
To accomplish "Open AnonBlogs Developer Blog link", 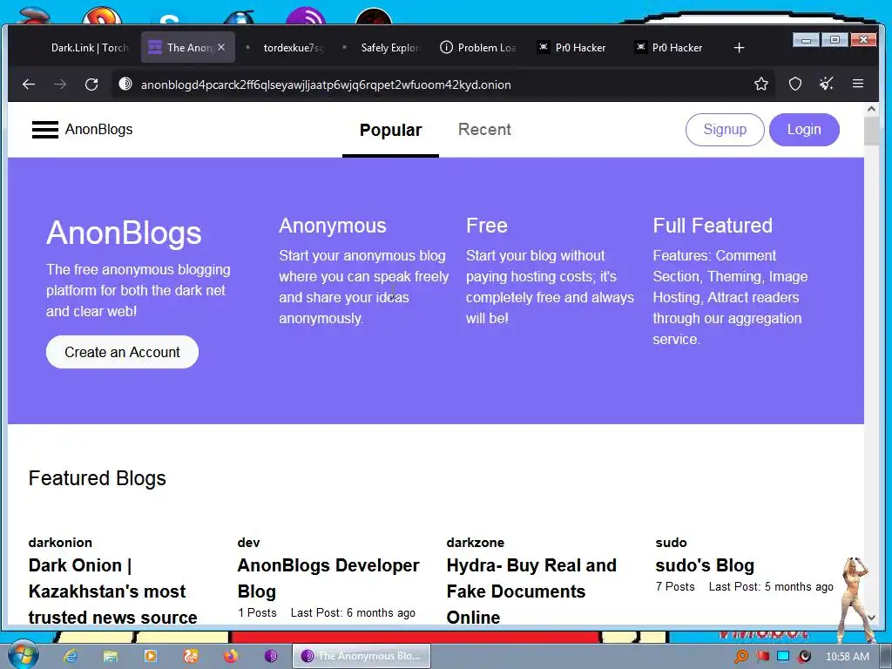I will tap(328, 578).
